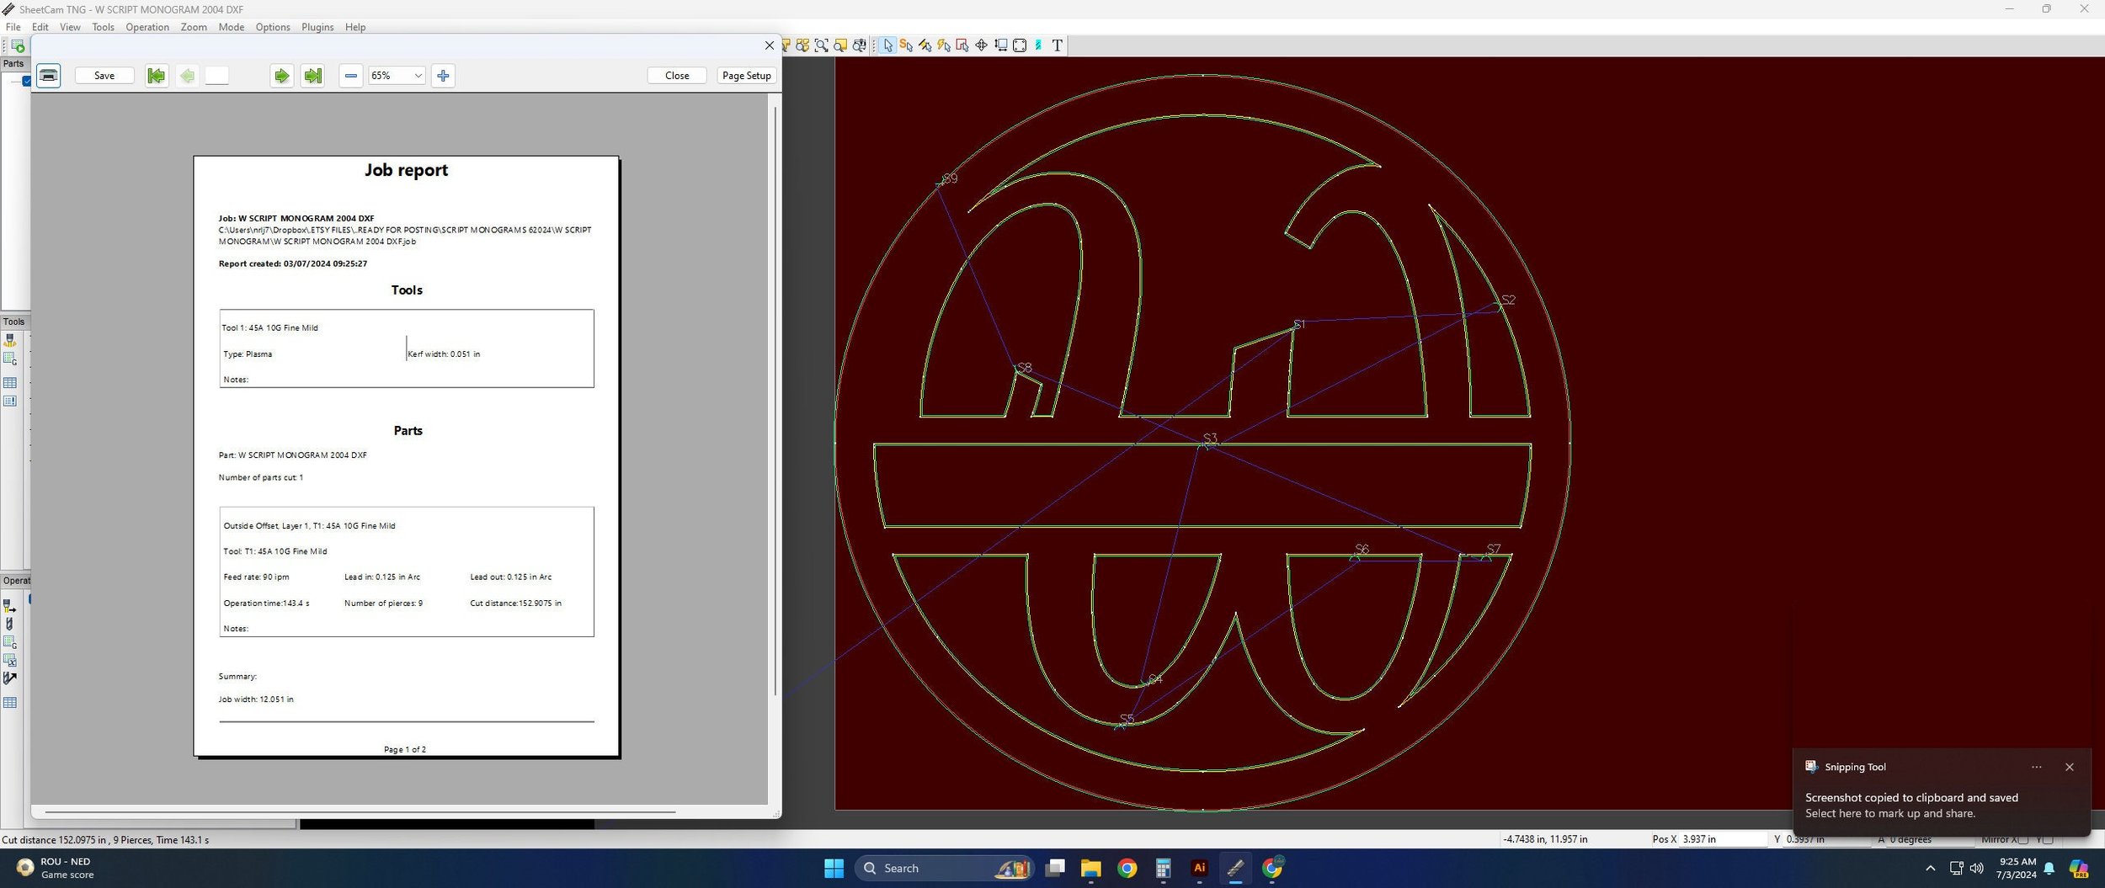Open File Explorer from the taskbar

coord(1090,869)
